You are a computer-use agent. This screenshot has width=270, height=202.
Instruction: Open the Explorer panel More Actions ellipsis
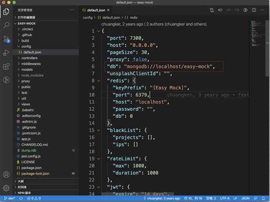point(72,10)
